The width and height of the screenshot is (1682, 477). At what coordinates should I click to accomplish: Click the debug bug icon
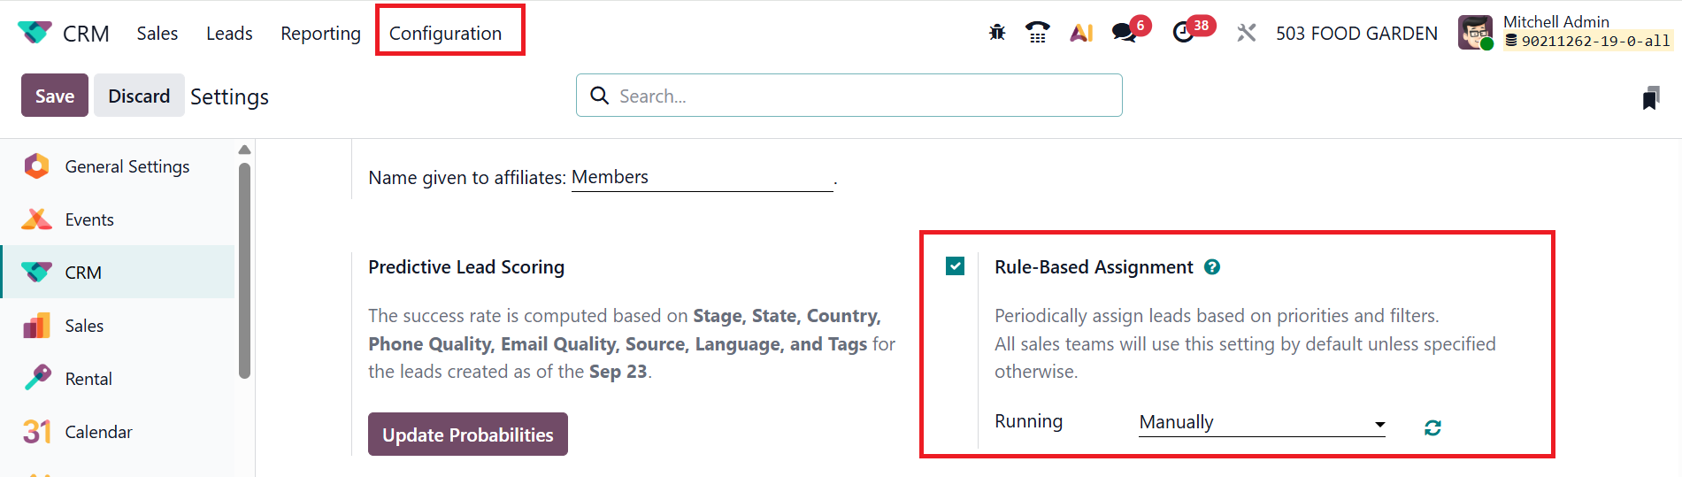(997, 33)
